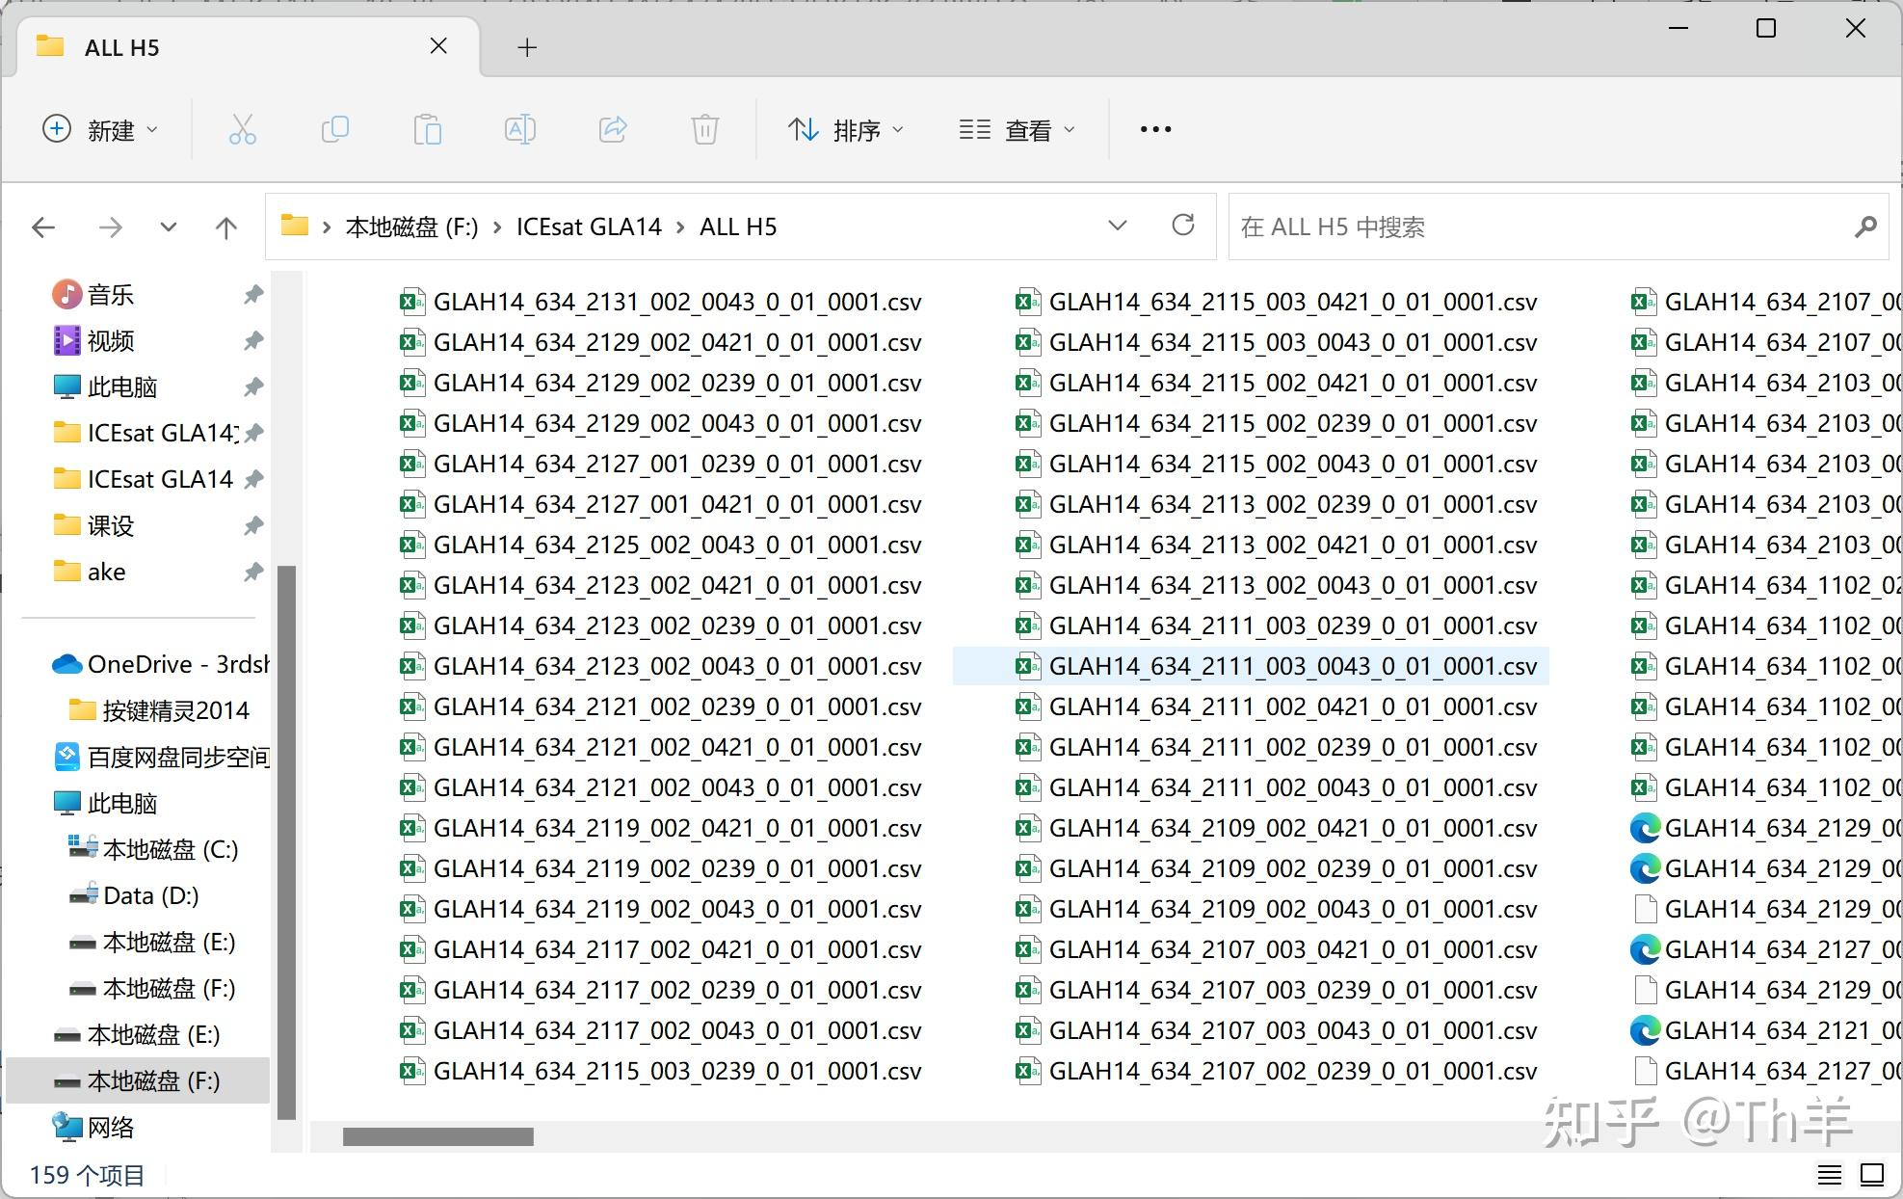Add a new tab with plus button
The image size is (1903, 1199).
tap(526, 47)
